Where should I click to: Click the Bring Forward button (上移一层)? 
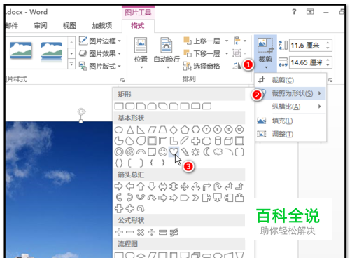(x=202, y=41)
